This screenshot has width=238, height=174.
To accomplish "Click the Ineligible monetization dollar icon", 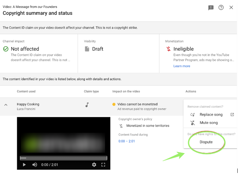I will tap(168, 49).
